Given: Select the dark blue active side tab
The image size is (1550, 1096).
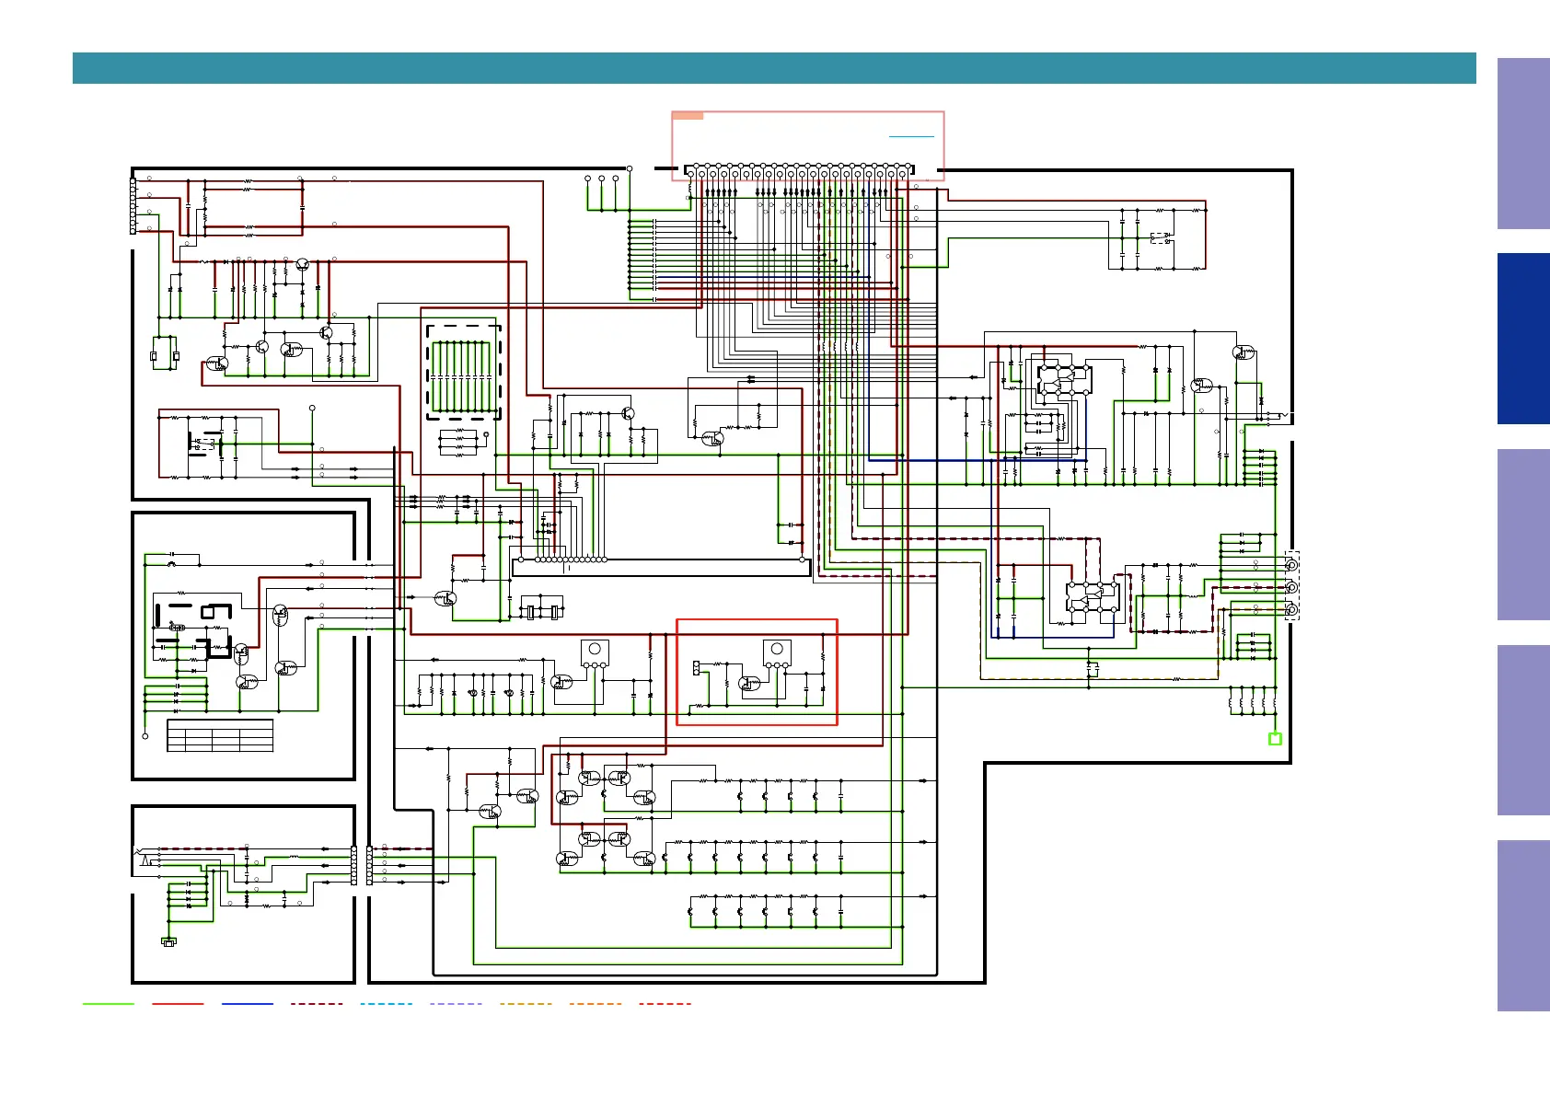Looking at the screenshot, I should [x=1523, y=339].
